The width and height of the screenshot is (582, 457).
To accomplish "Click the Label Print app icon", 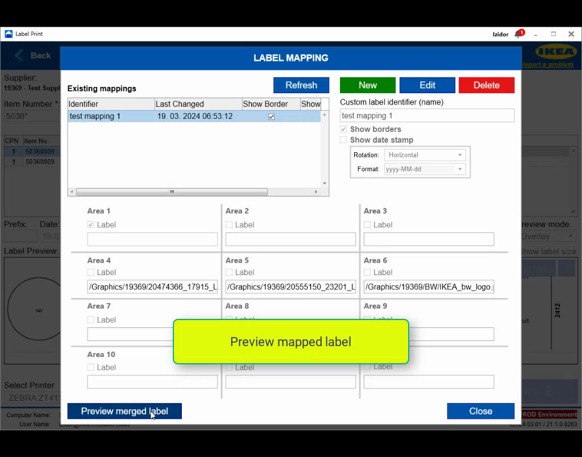I will click(9, 34).
